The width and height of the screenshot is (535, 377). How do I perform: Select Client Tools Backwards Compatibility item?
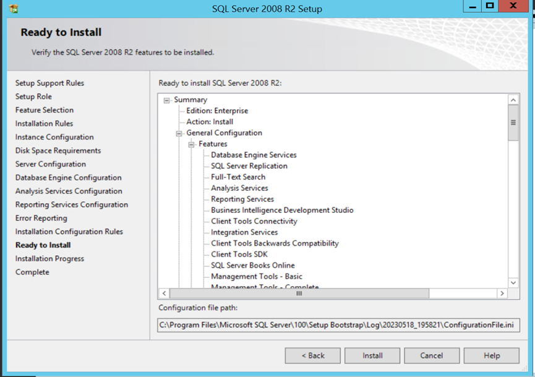[275, 243]
